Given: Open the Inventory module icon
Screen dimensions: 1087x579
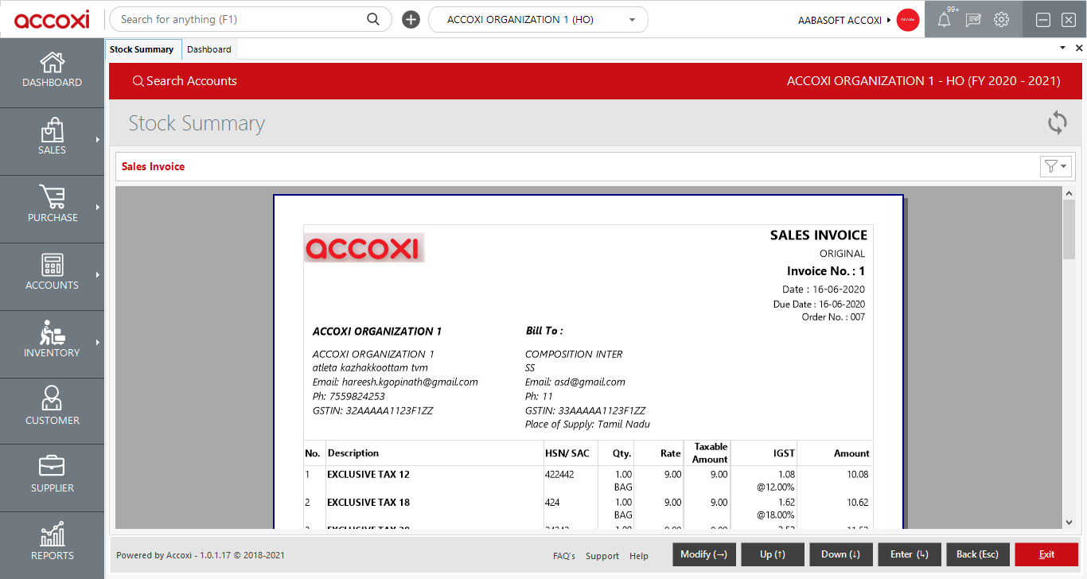Looking at the screenshot, I should tap(52, 332).
